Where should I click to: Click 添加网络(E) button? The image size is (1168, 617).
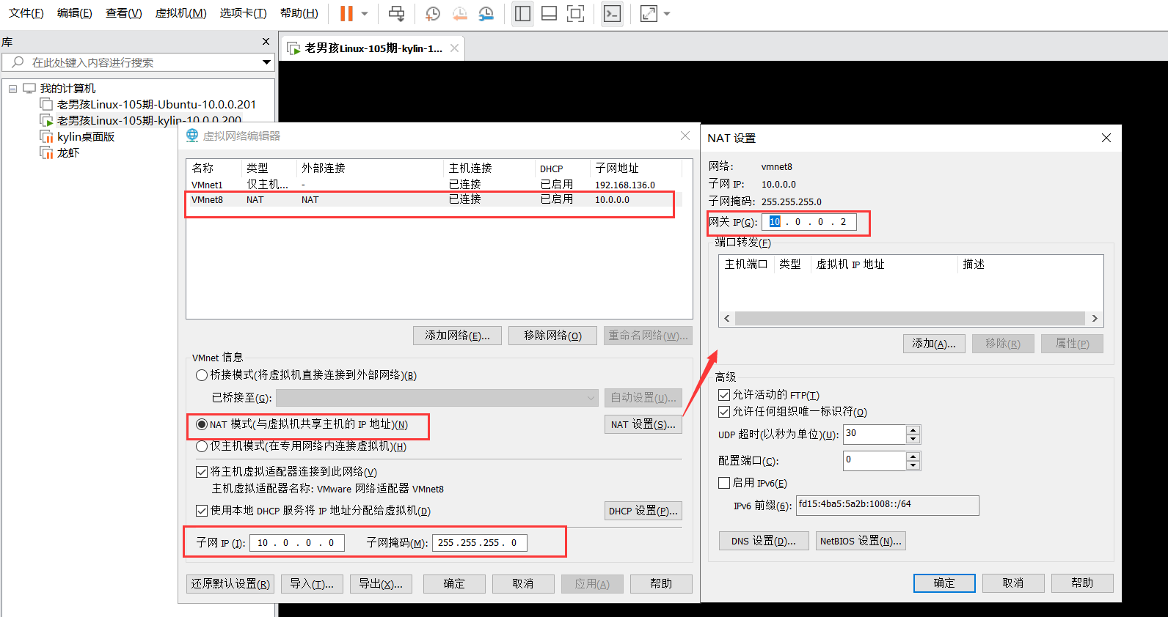click(x=457, y=336)
